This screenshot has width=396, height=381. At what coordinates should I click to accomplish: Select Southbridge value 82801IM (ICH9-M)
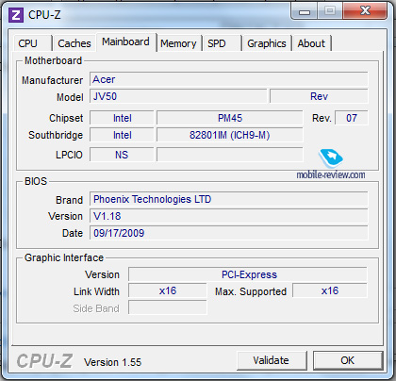pos(230,135)
